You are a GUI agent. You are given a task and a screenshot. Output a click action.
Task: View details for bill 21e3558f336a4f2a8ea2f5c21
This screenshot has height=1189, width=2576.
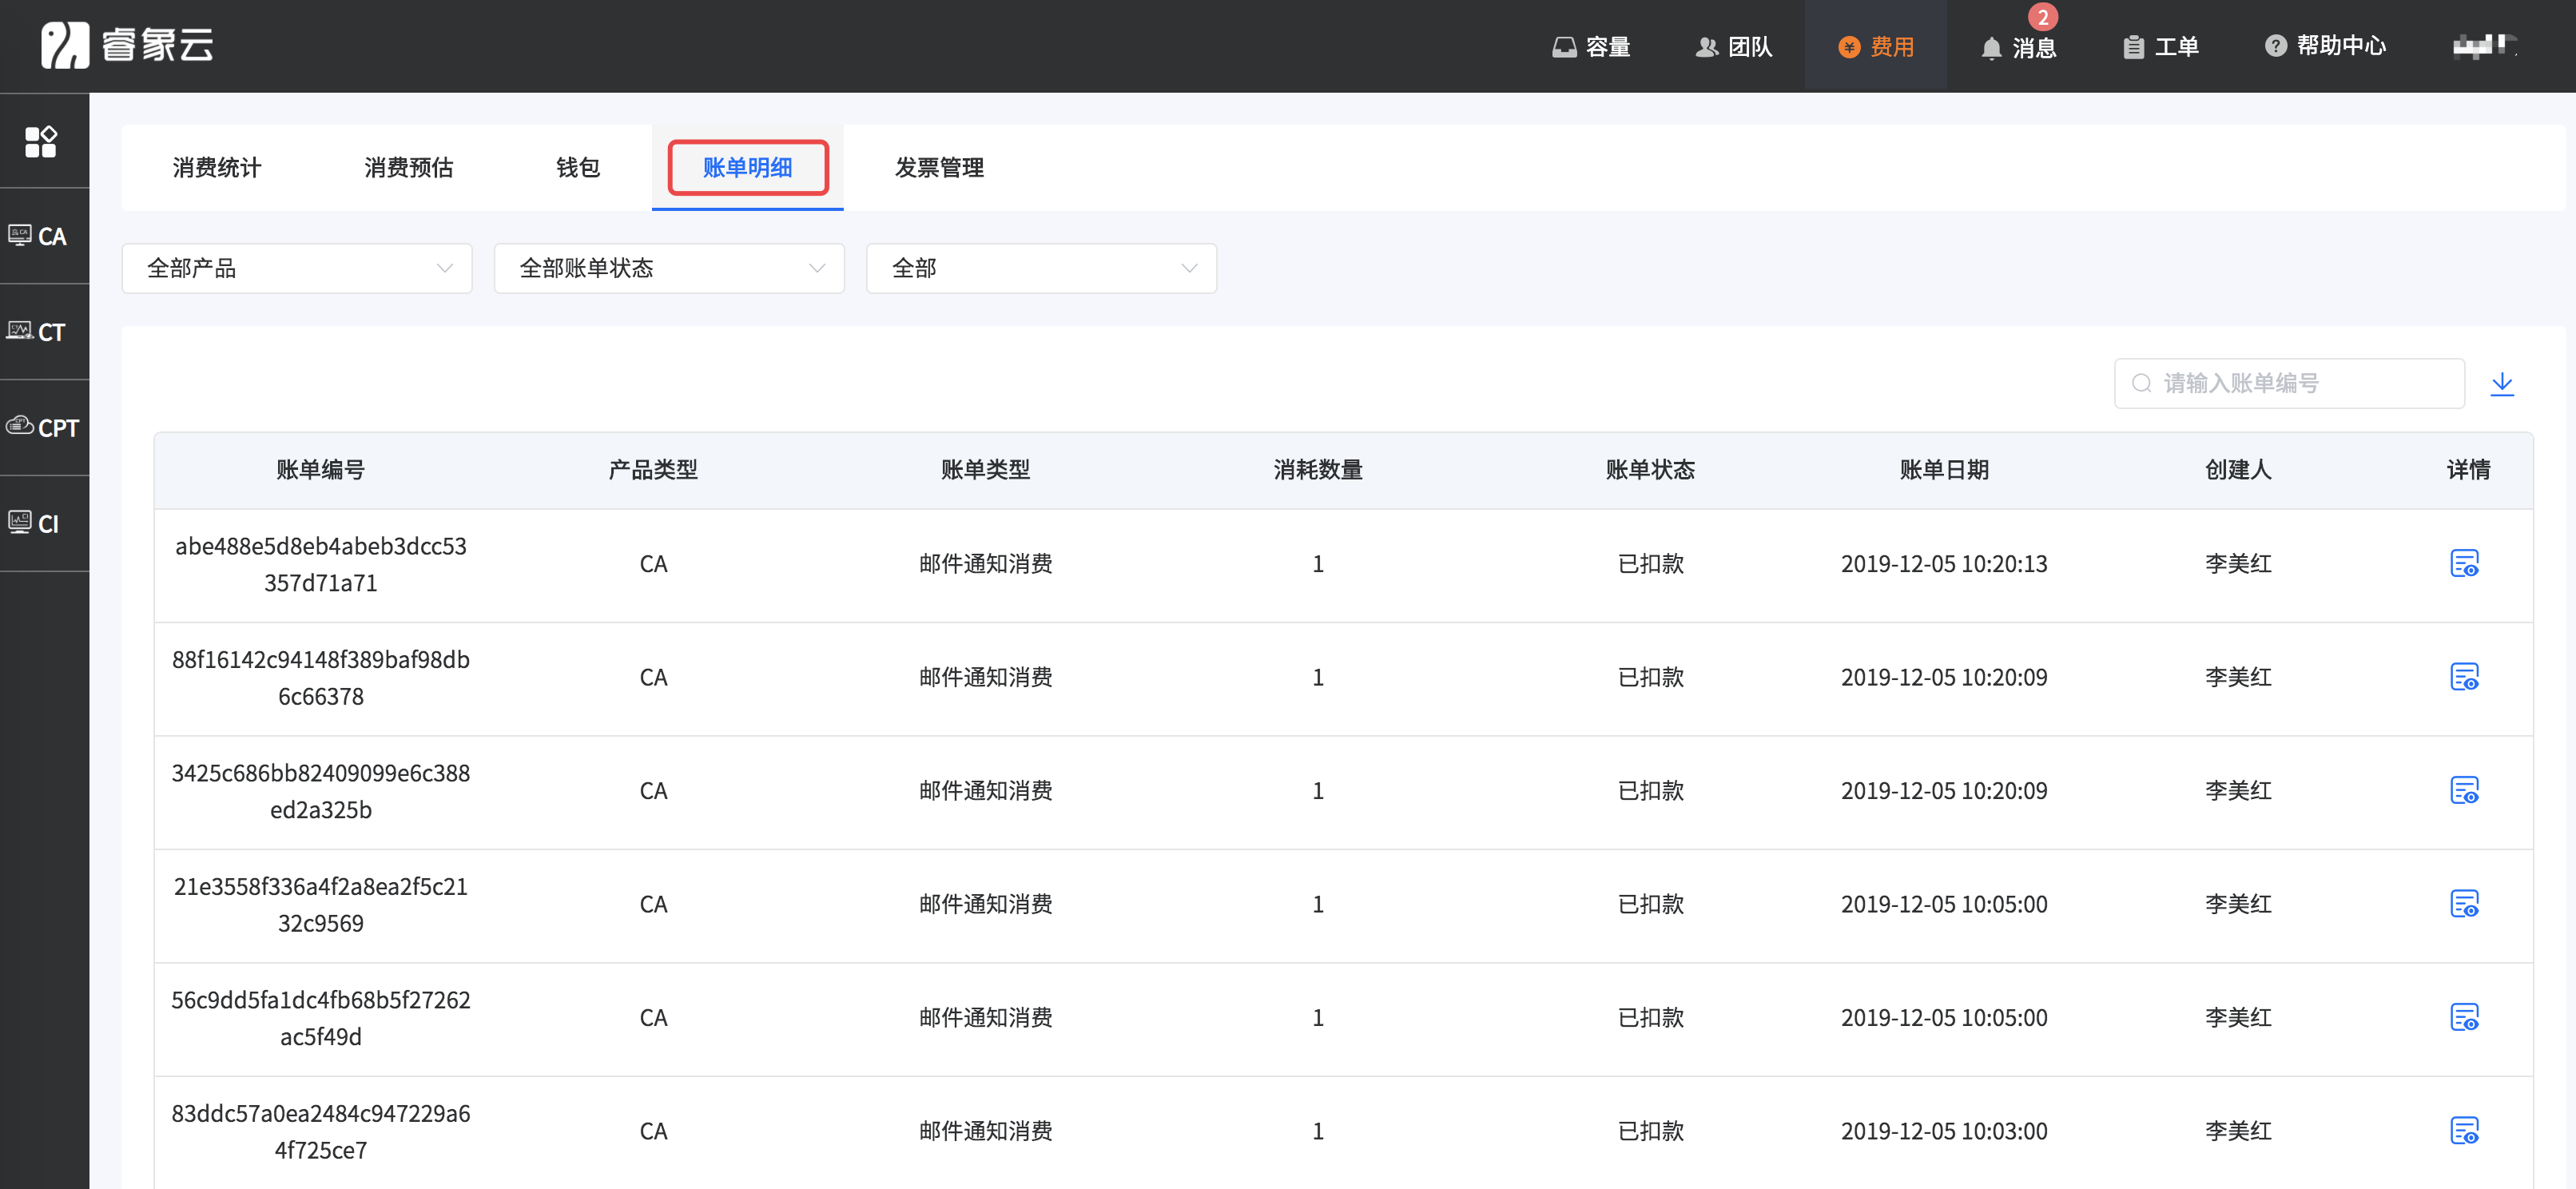pyautogui.click(x=2464, y=903)
